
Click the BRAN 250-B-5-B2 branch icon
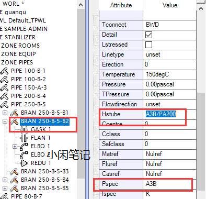pyautogui.click(x=14, y=121)
